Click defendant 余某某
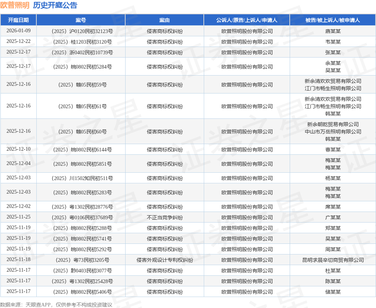 333,63
